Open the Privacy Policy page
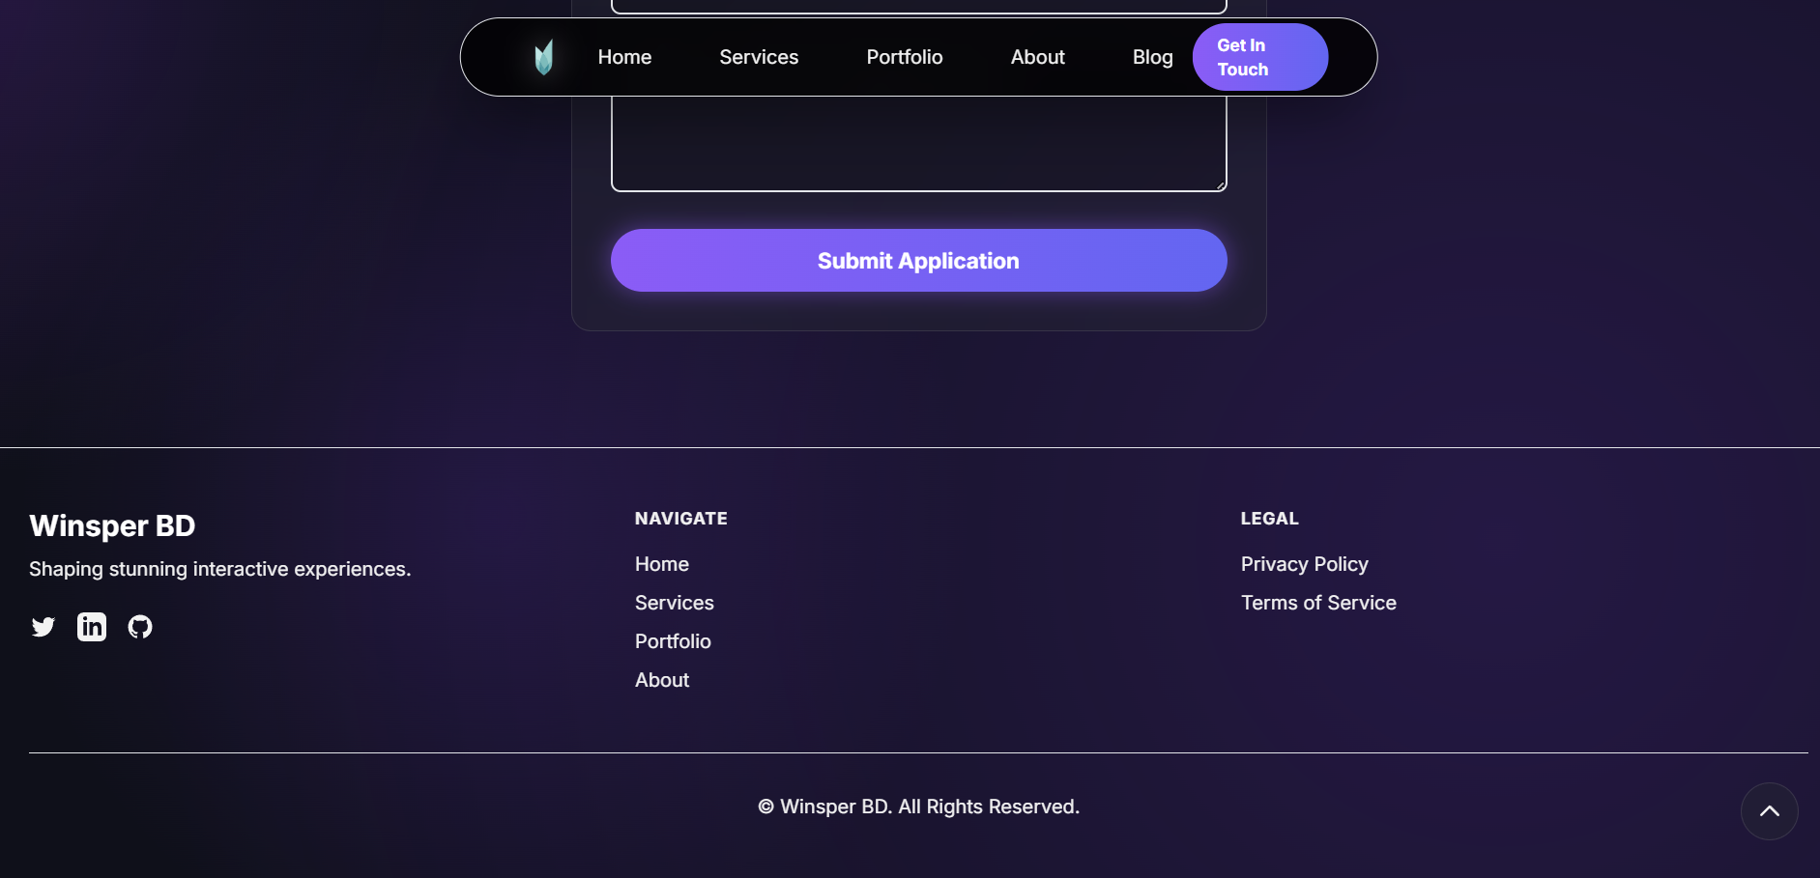The width and height of the screenshot is (1820, 878). (1304, 564)
